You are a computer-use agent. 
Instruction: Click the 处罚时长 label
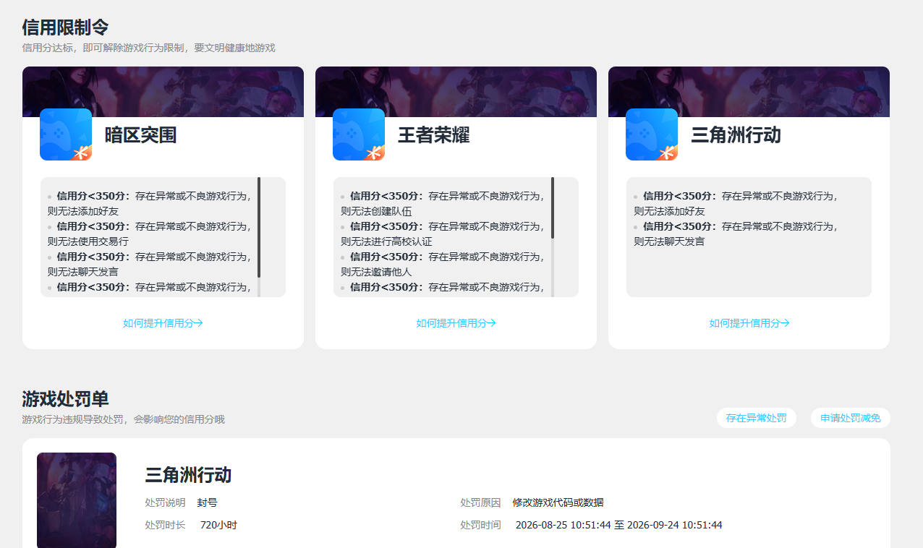point(165,525)
